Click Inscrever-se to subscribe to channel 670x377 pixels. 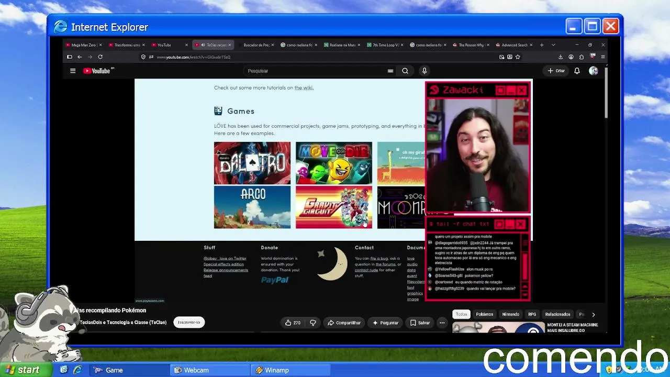point(189,323)
